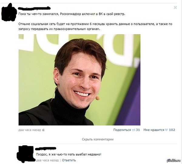Click the megaphone share icon
Image resolution: width=182 pixels, height=164 pixels.
133,130
